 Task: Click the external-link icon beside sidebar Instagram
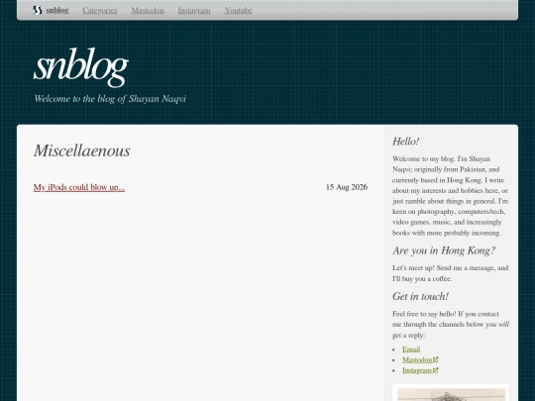[435, 370]
